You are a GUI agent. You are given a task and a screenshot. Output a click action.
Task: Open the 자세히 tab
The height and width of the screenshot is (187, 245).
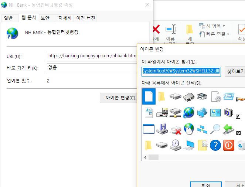coord(65,18)
